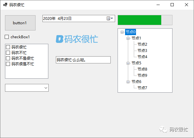The width and height of the screenshot is (194, 138).
Task: Click the window app icon in title bar
Action: pos(5,5)
